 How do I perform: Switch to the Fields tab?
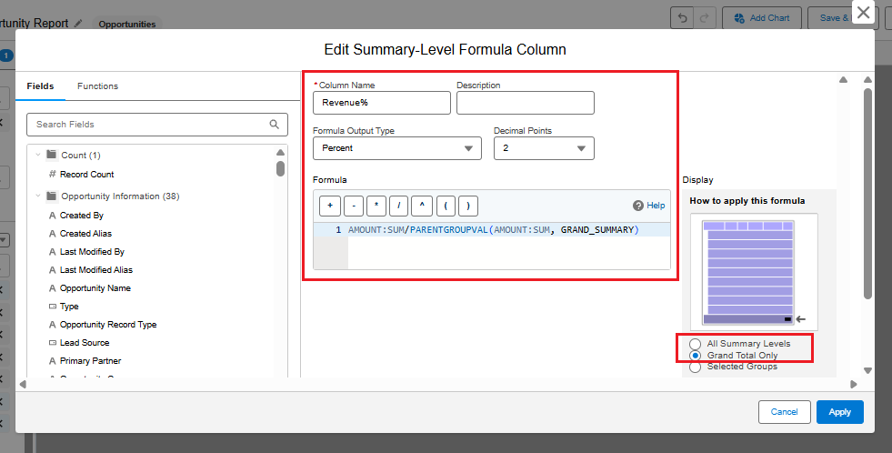[x=40, y=86]
